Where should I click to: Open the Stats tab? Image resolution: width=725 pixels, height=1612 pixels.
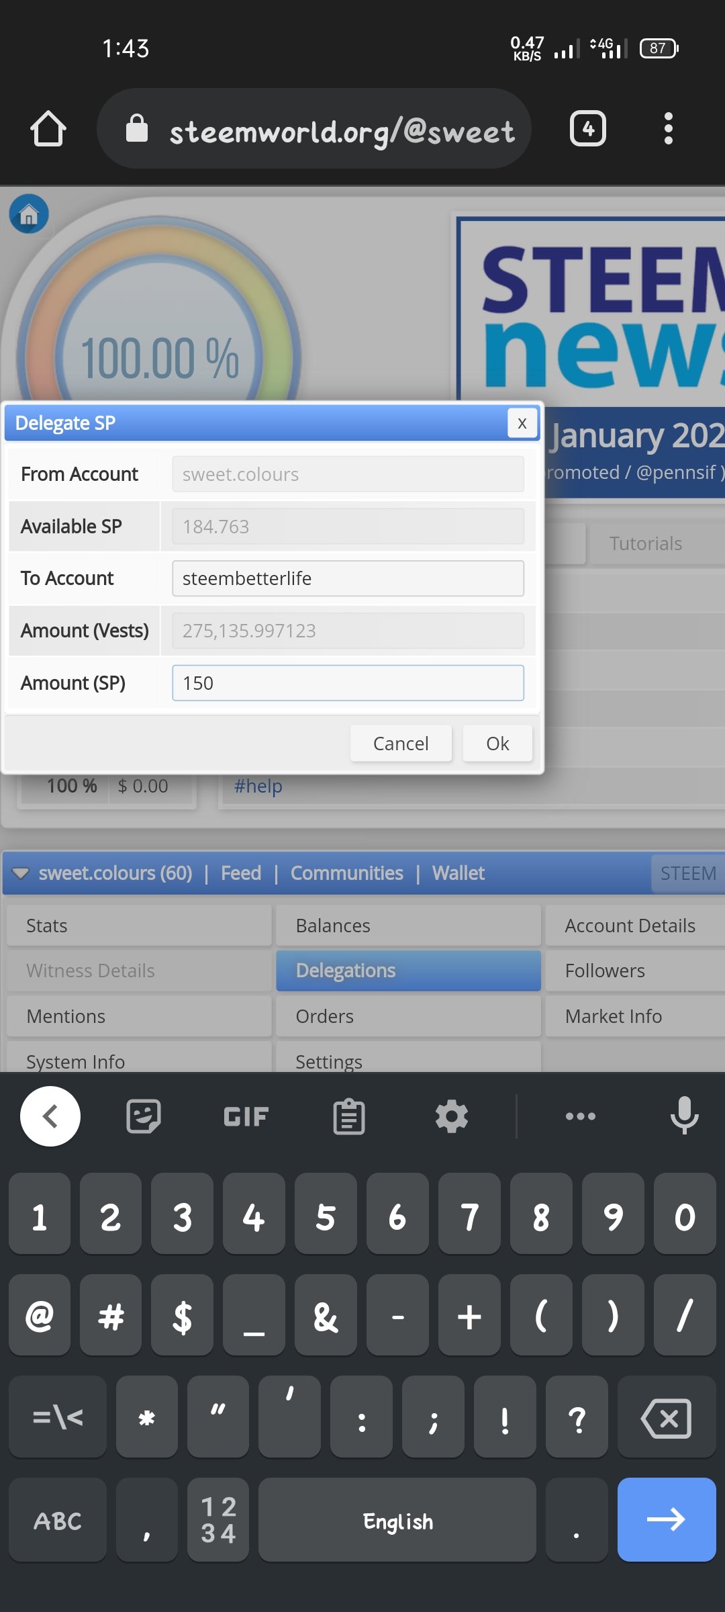click(x=140, y=926)
